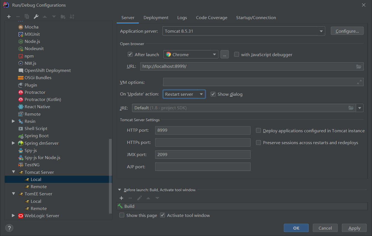Screen dimensions: 372x236
Task: Click the move into new folder icon
Action: (63, 17)
